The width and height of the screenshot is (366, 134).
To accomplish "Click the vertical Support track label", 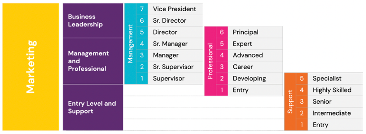I will [290, 102].
